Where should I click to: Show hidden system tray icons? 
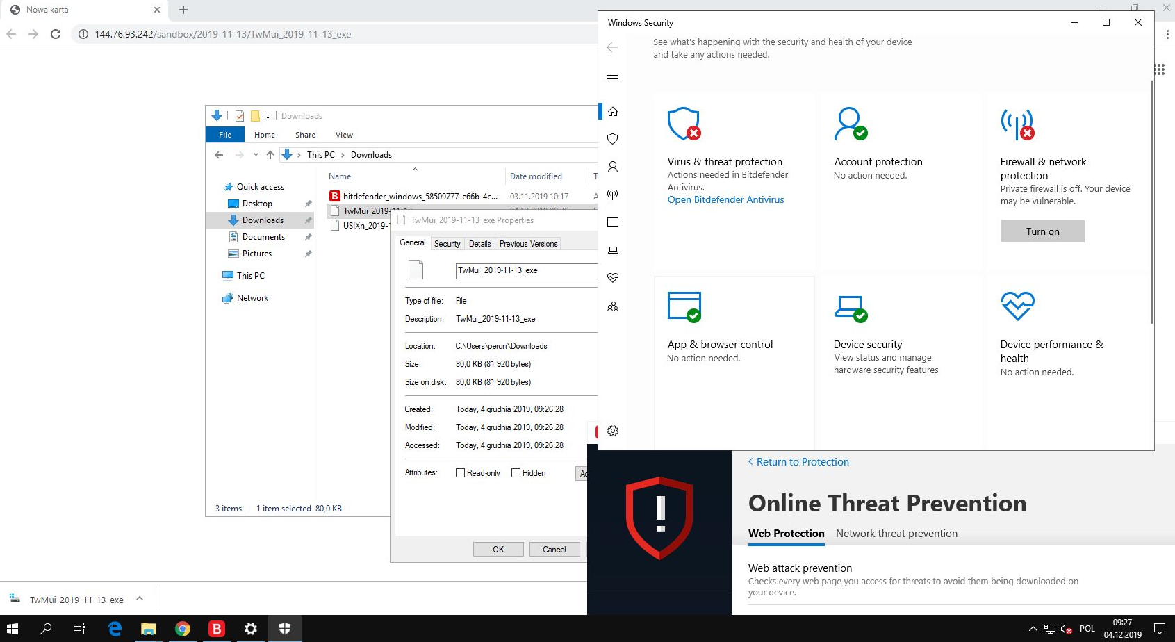1033,629
